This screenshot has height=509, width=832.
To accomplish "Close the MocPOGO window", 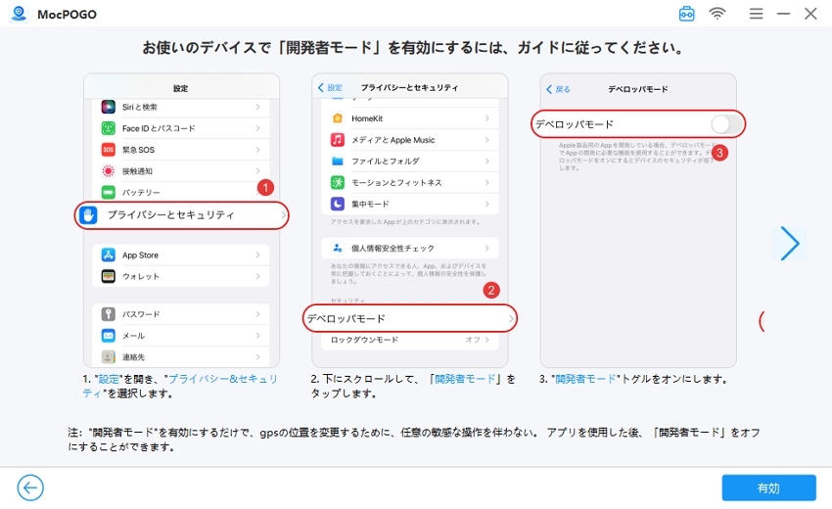I will [810, 14].
